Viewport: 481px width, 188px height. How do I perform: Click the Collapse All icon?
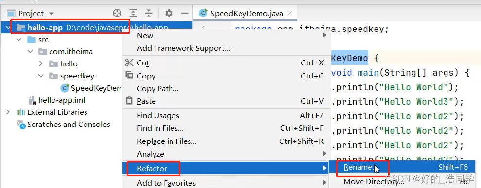(149, 13)
